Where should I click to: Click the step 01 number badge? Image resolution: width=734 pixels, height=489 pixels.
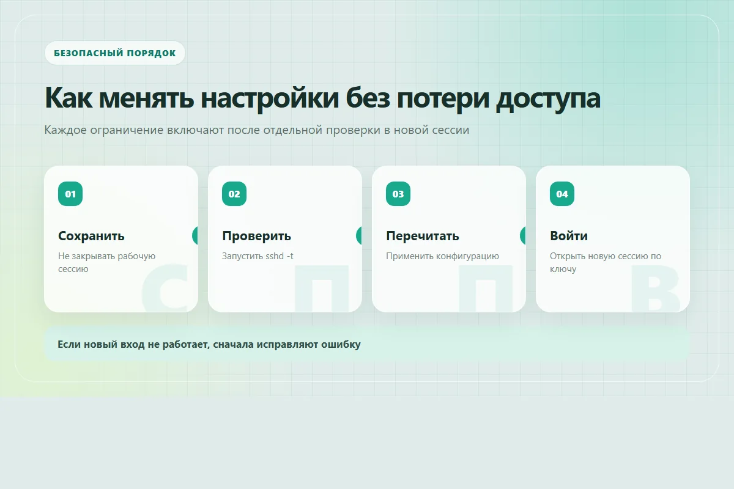(70, 194)
